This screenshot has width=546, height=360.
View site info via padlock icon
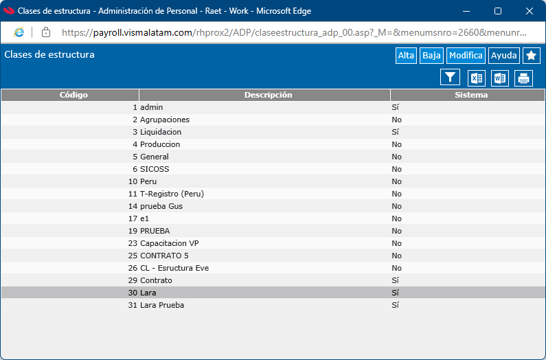45,32
